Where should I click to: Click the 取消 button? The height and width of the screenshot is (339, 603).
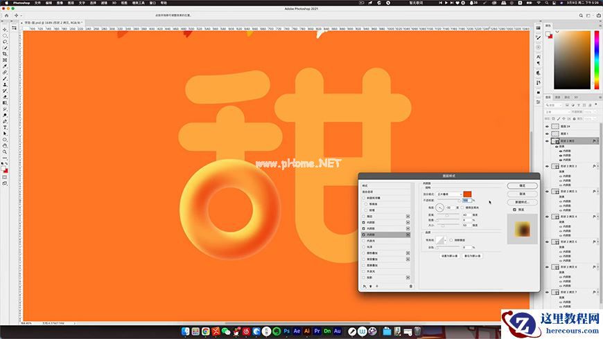(x=522, y=194)
